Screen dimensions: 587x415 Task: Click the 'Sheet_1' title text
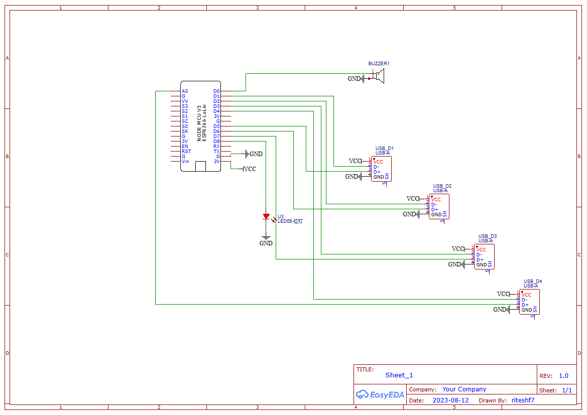coord(399,375)
